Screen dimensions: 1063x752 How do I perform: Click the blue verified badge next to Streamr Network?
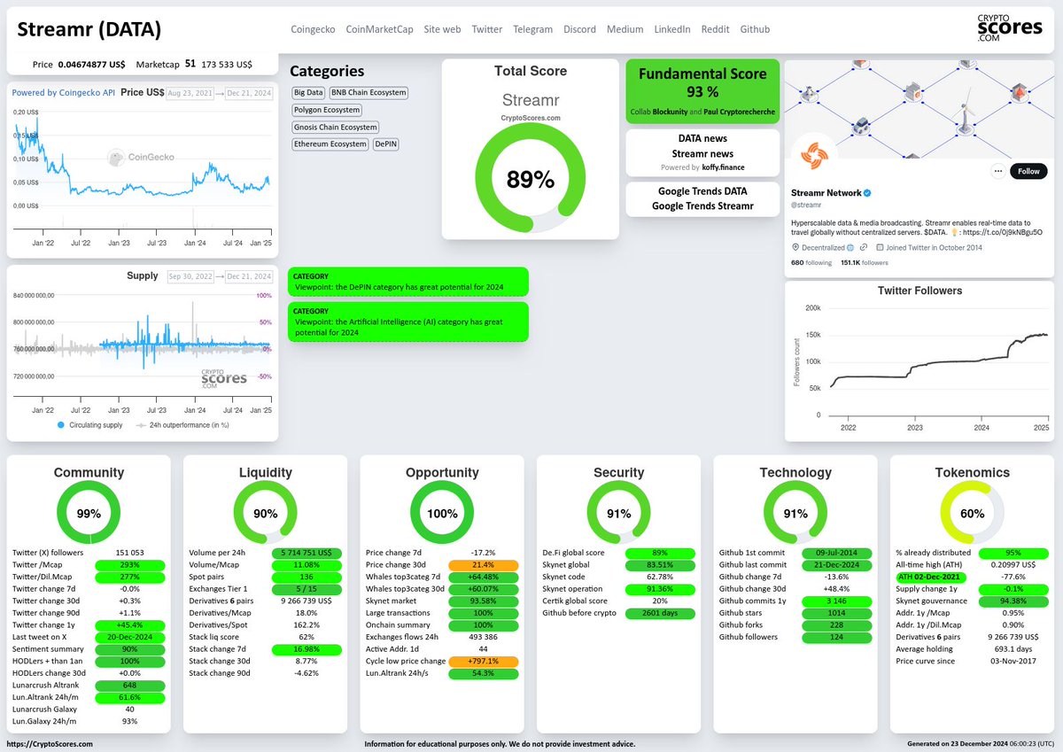(868, 192)
